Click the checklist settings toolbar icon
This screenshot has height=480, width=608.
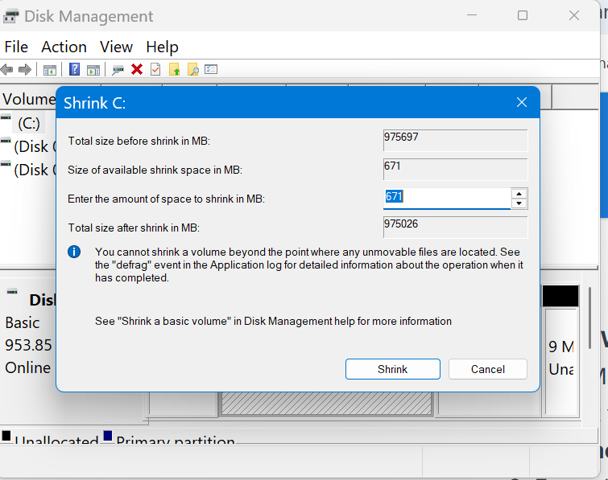(211, 69)
